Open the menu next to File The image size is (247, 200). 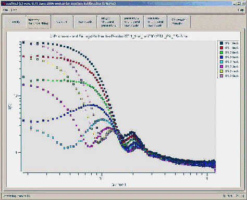(x=14, y=10)
